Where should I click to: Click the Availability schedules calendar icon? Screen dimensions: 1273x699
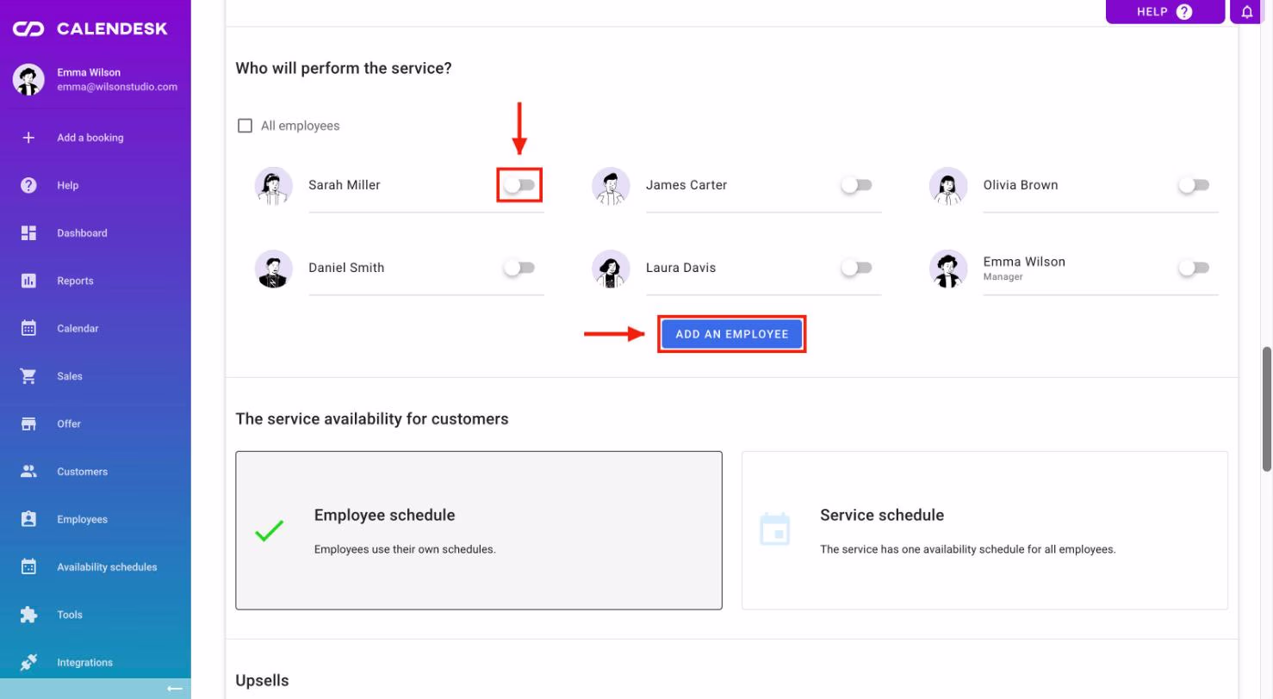click(28, 566)
